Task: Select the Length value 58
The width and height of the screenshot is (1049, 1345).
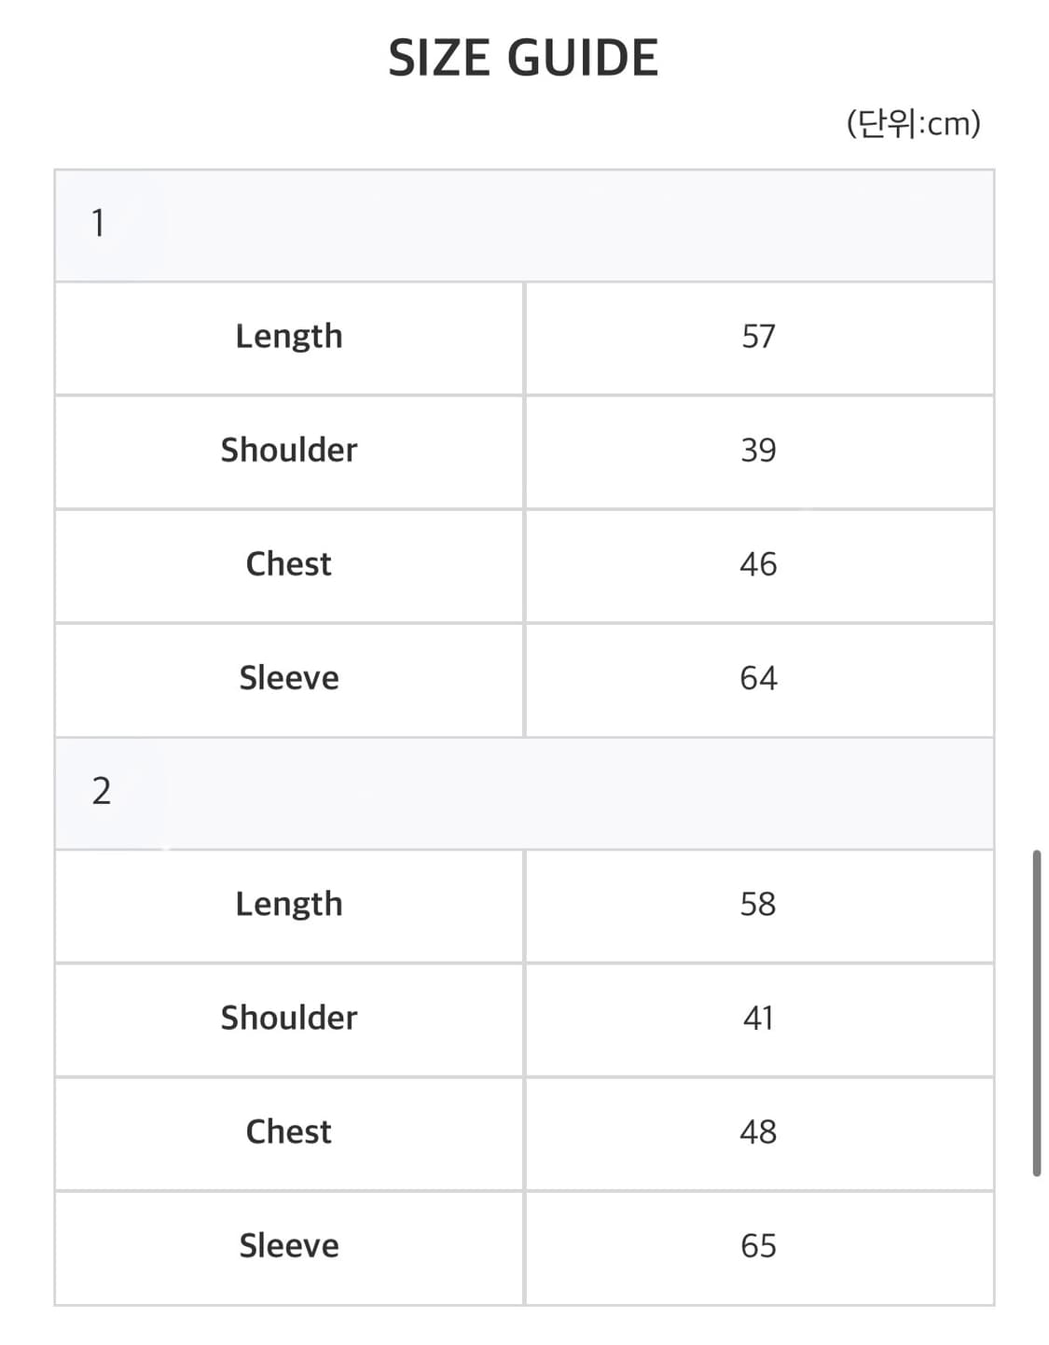Action: coord(758,905)
